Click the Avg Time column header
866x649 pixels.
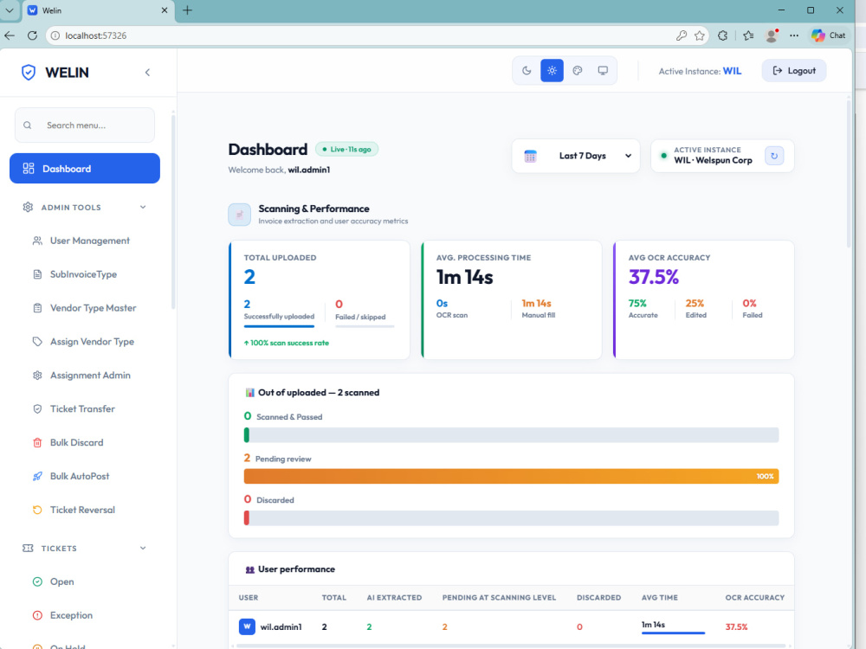pyautogui.click(x=659, y=598)
